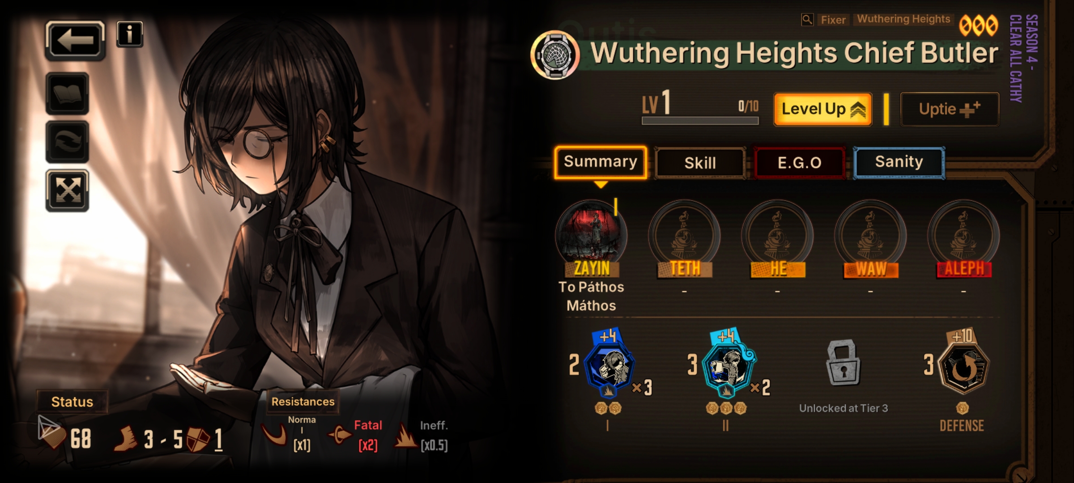
Task: Tap the swap artwork arrows icon
Action: tap(68, 142)
